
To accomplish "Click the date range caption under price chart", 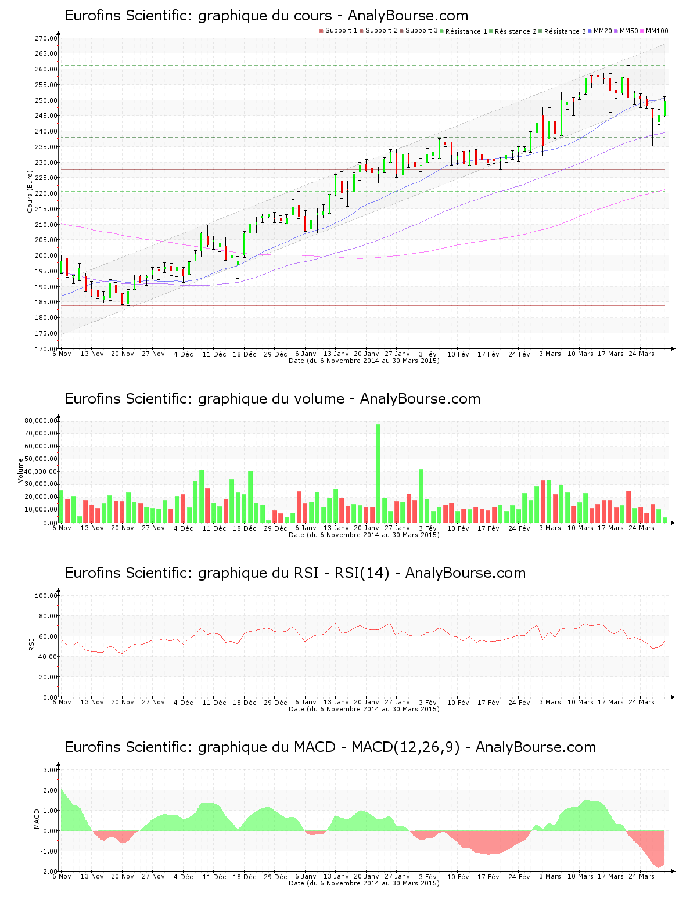I will coord(364,361).
